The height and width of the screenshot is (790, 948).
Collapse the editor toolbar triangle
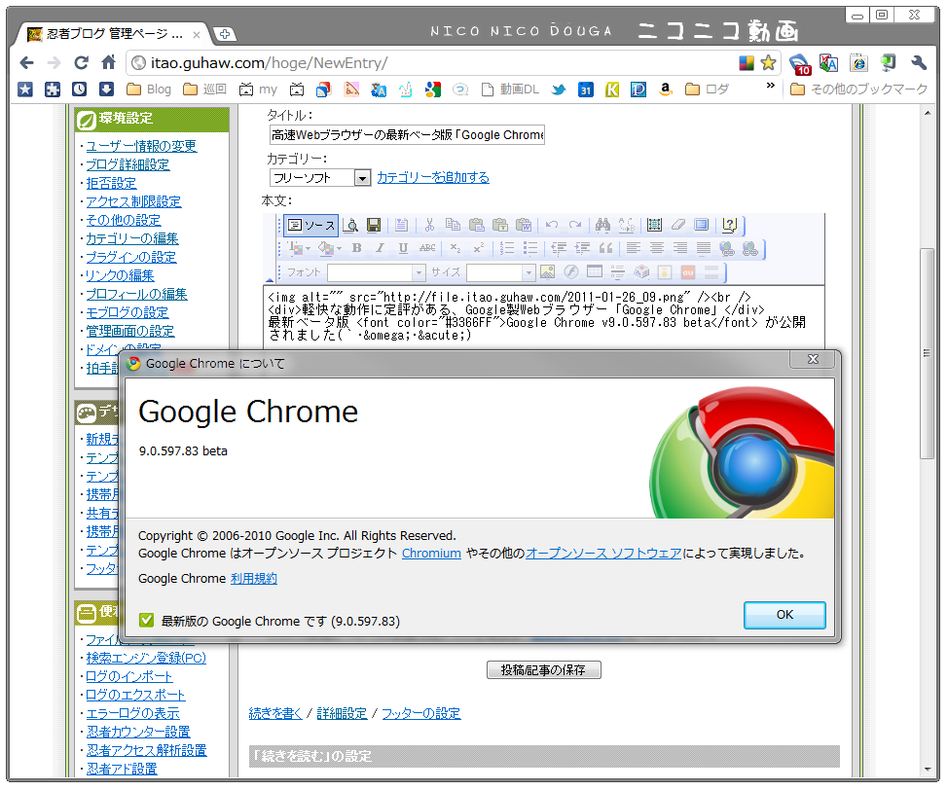pos(269,280)
